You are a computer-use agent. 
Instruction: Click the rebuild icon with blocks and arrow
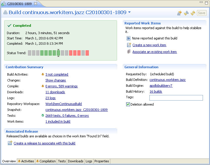pyautogui.click(x=186, y=13)
